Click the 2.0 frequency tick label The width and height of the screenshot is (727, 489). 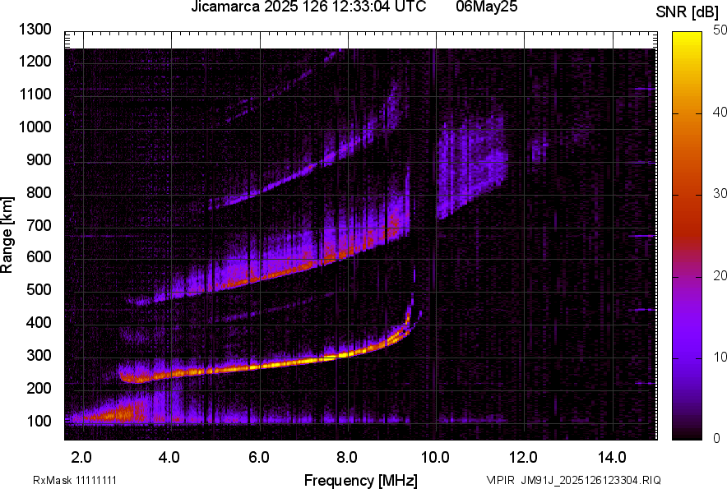point(81,458)
